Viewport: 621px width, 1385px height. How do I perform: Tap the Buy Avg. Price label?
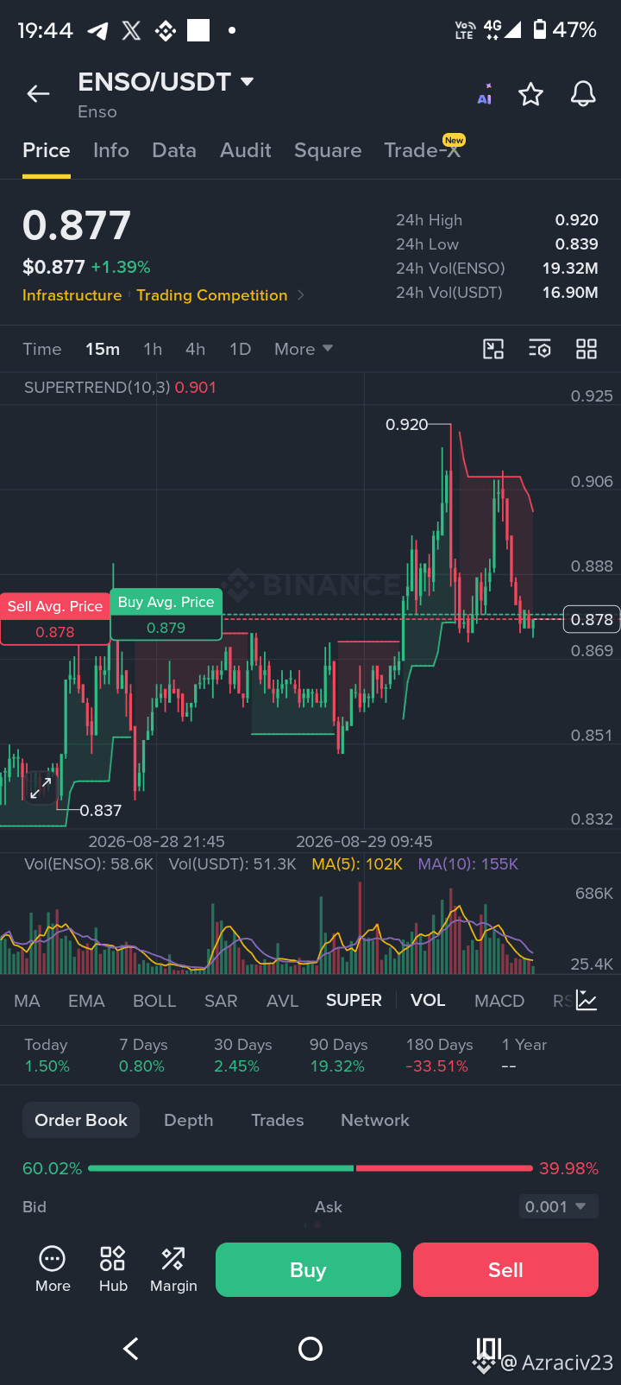(x=166, y=602)
